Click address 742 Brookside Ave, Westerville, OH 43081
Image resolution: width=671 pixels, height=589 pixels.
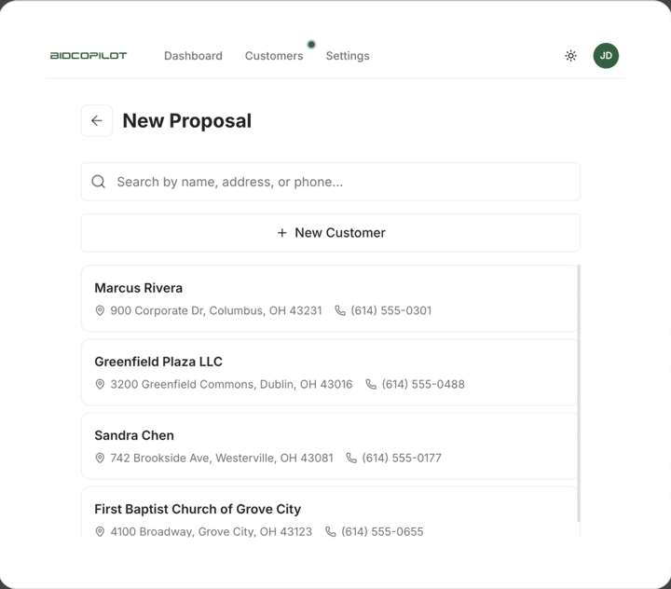click(222, 458)
